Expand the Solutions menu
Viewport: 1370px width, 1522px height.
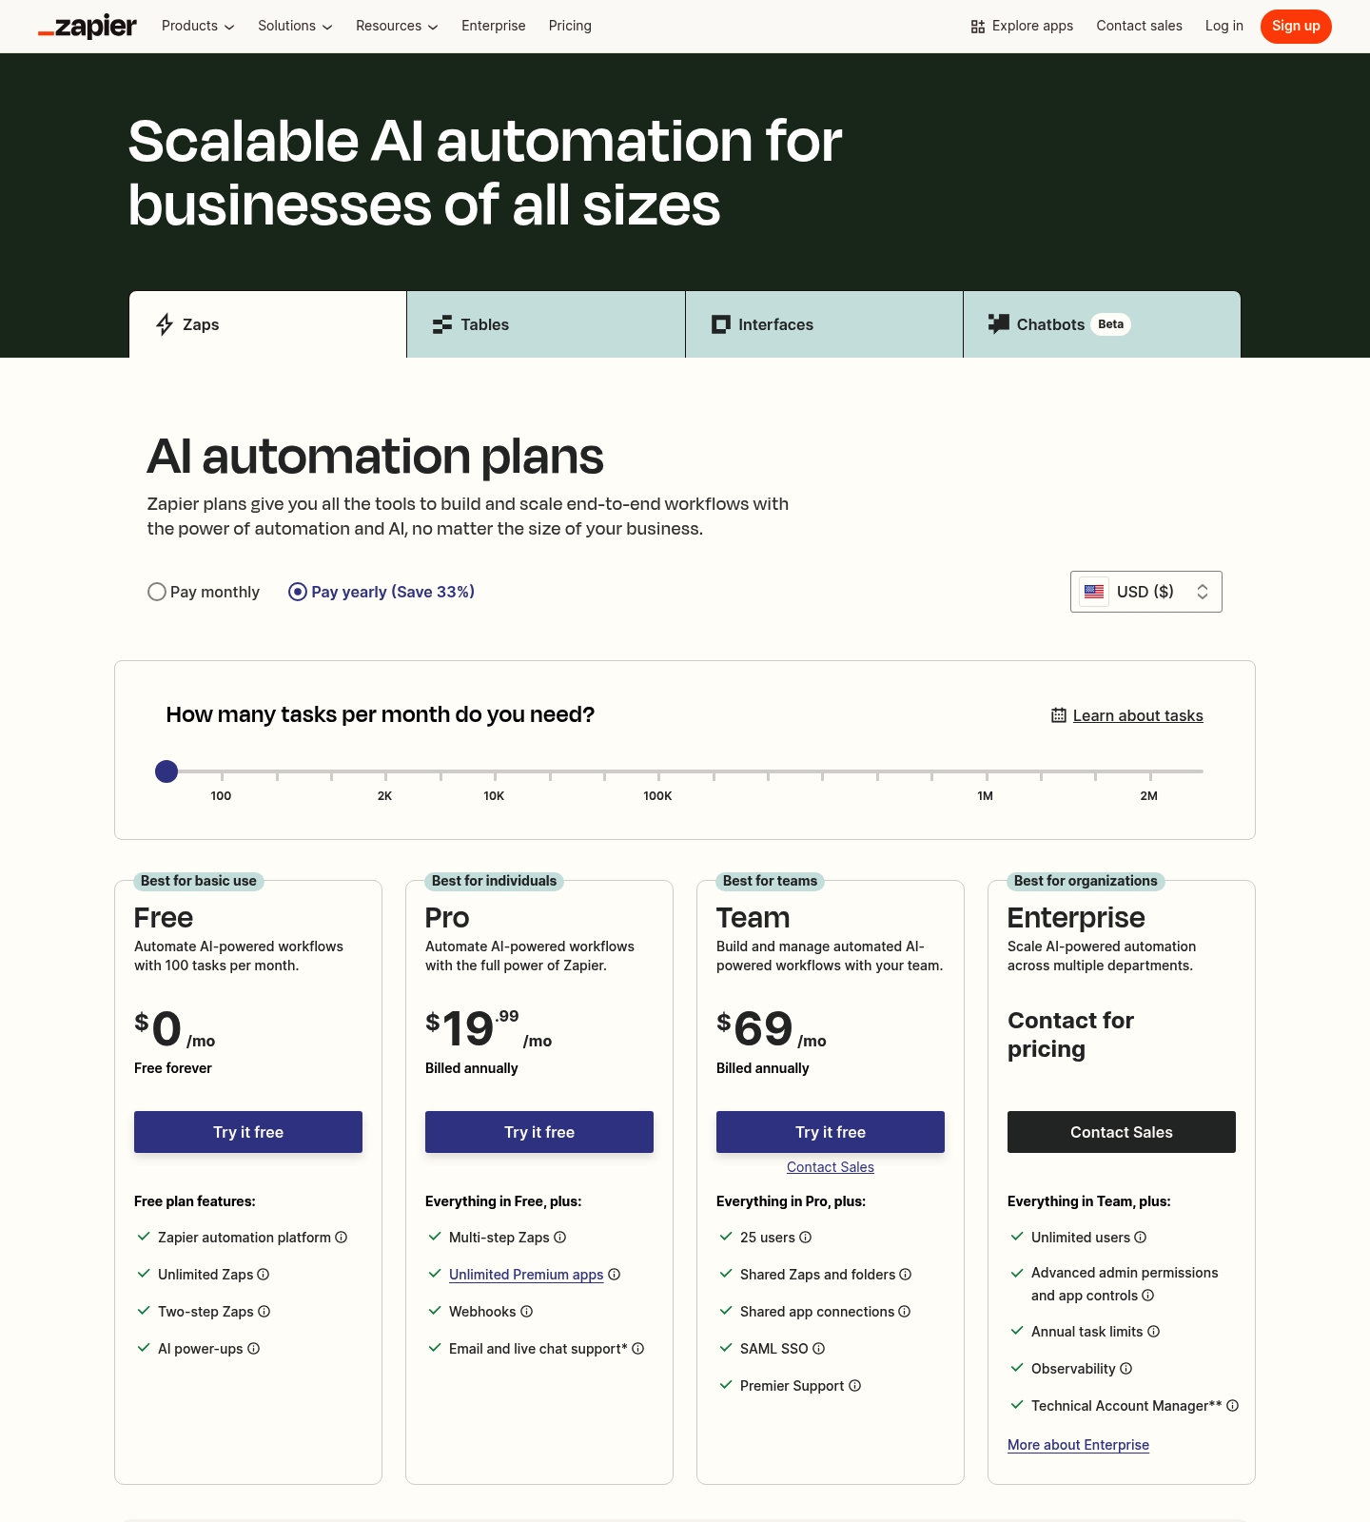tap(295, 26)
